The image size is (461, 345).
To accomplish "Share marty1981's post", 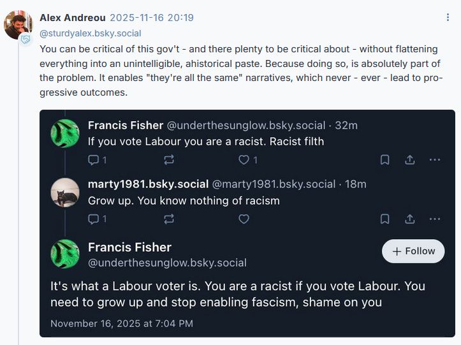I will (410, 219).
